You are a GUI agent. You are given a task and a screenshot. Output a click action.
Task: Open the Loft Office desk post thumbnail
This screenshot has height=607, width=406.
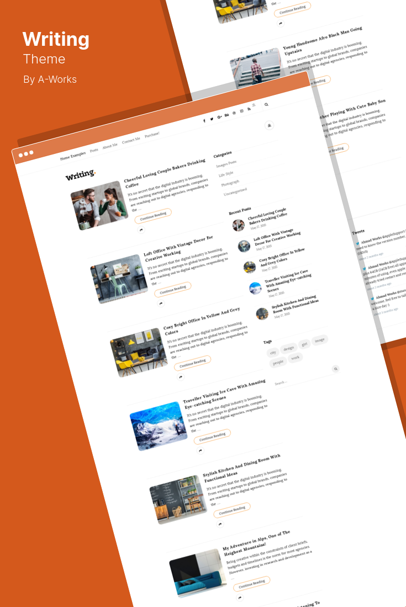119,279
